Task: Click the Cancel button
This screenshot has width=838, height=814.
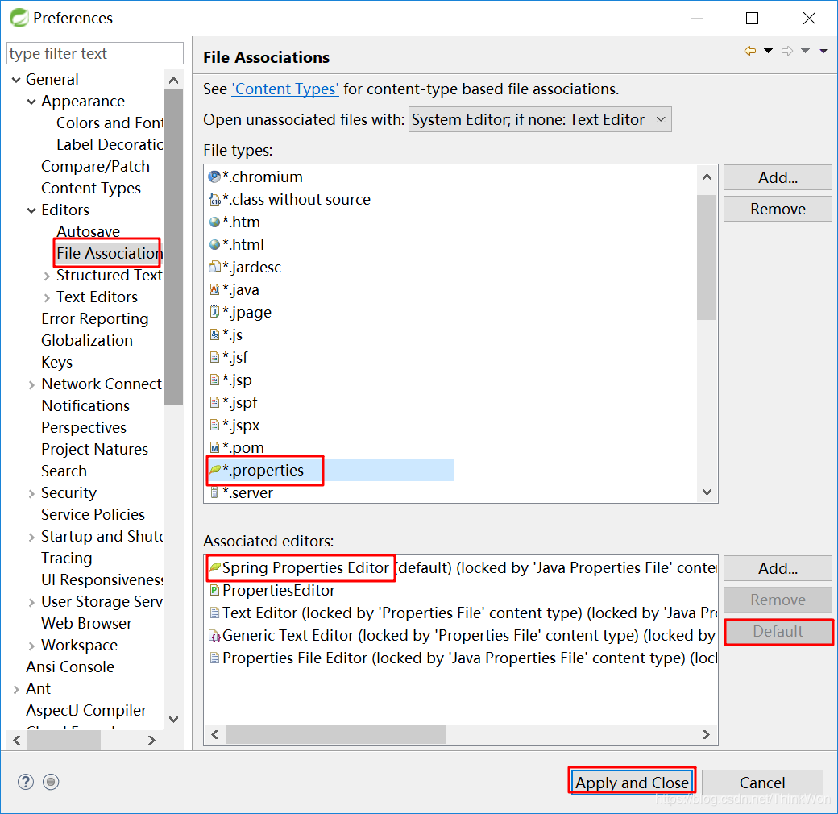Action: [x=762, y=783]
